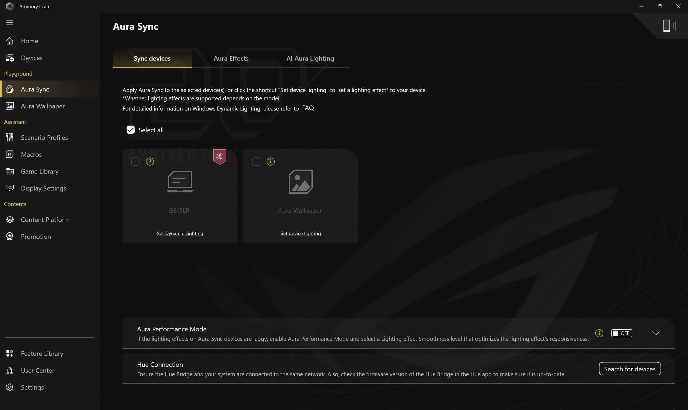Turn on Aura Performance Mode toggle

click(x=622, y=333)
